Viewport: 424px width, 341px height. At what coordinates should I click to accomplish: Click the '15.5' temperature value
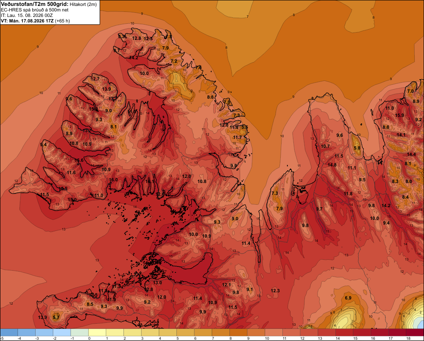63,189
